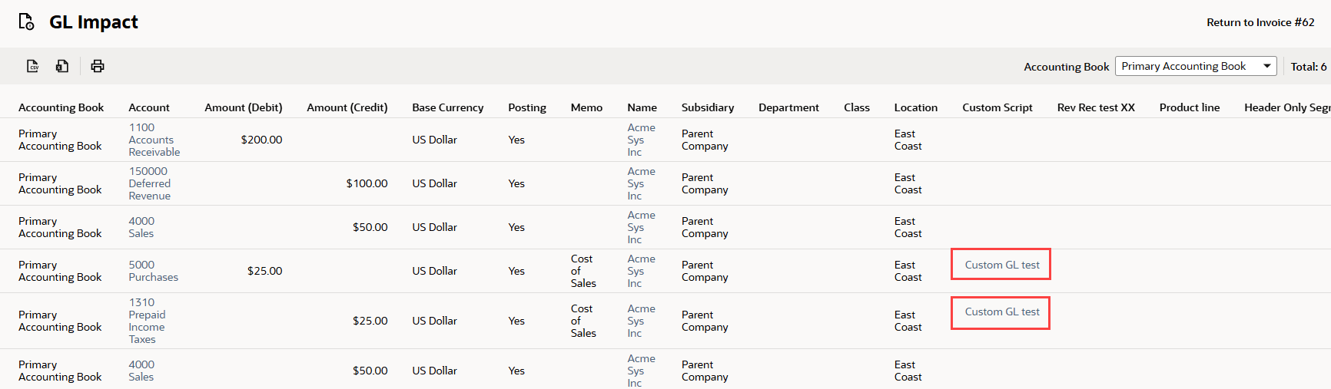Open the 1310 Prepaid Income Taxes account
This screenshot has width=1331, height=389.
pyautogui.click(x=146, y=321)
